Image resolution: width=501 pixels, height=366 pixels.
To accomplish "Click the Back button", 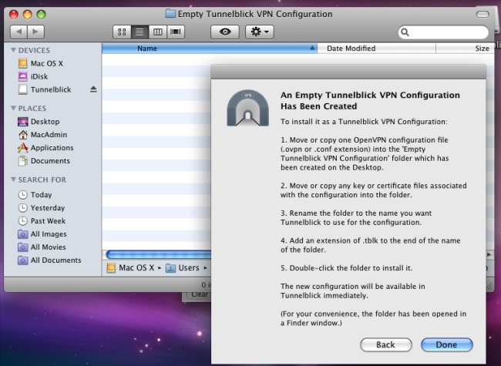I will 385,344.
